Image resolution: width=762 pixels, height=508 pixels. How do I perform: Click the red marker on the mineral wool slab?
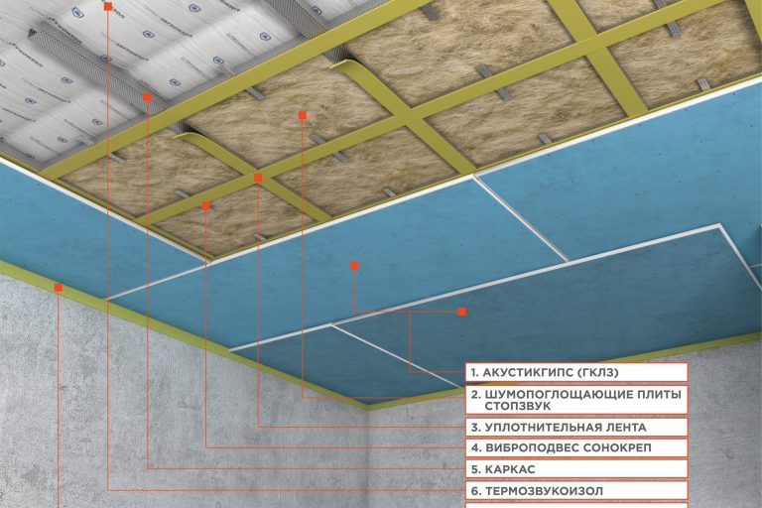302,115
